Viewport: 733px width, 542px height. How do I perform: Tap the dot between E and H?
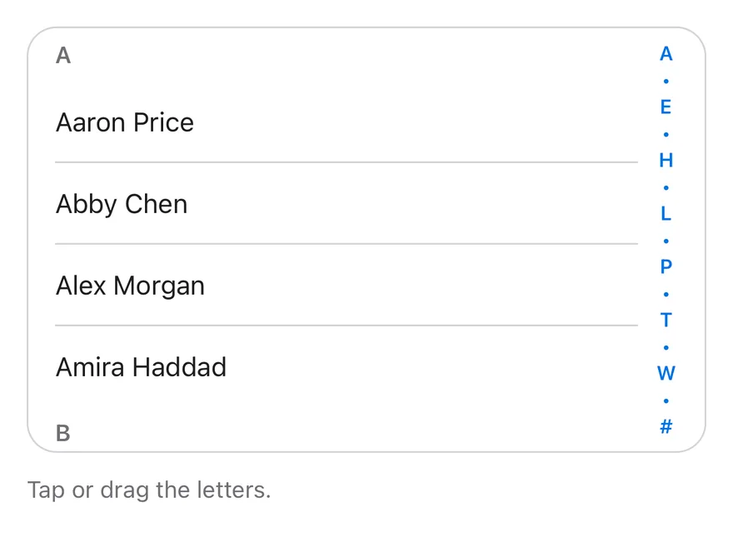point(666,135)
